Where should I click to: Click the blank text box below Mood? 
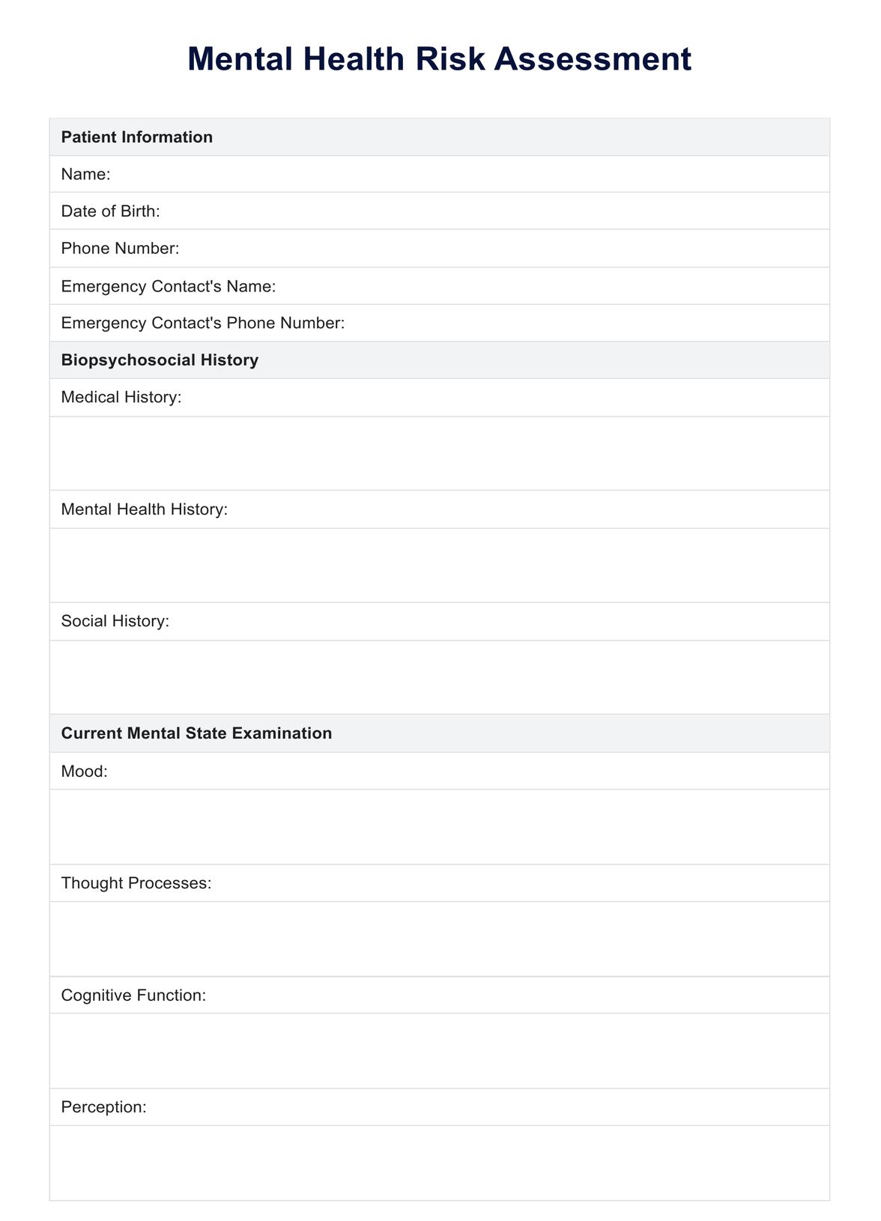tap(440, 827)
